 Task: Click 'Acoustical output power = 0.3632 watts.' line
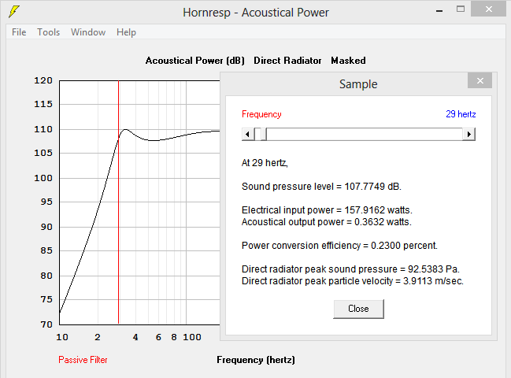[x=327, y=222]
